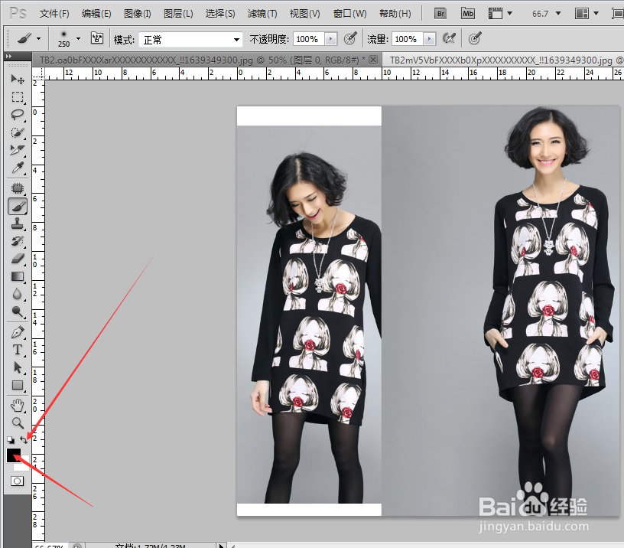The height and width of the screenshot is (548, 624).
Task: Open the flow slider arrow
Action: pyautogui.click(x=429, y=39)
